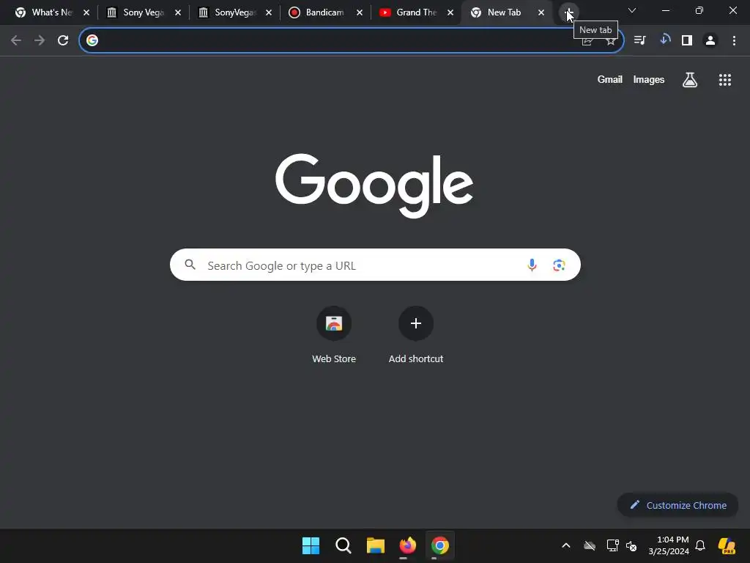
Task: Click the muted volume tray icon
Action: 631,545
